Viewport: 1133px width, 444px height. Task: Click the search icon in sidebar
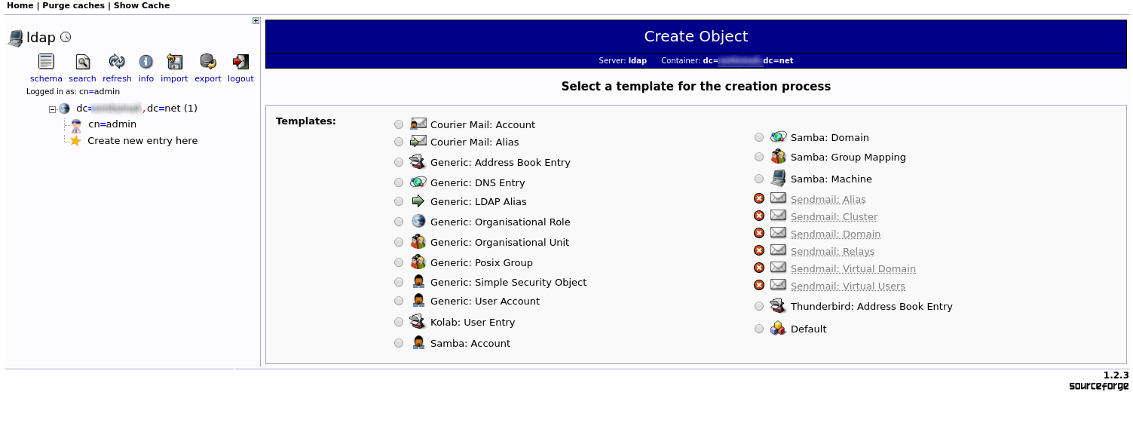(x=82, y=62)
